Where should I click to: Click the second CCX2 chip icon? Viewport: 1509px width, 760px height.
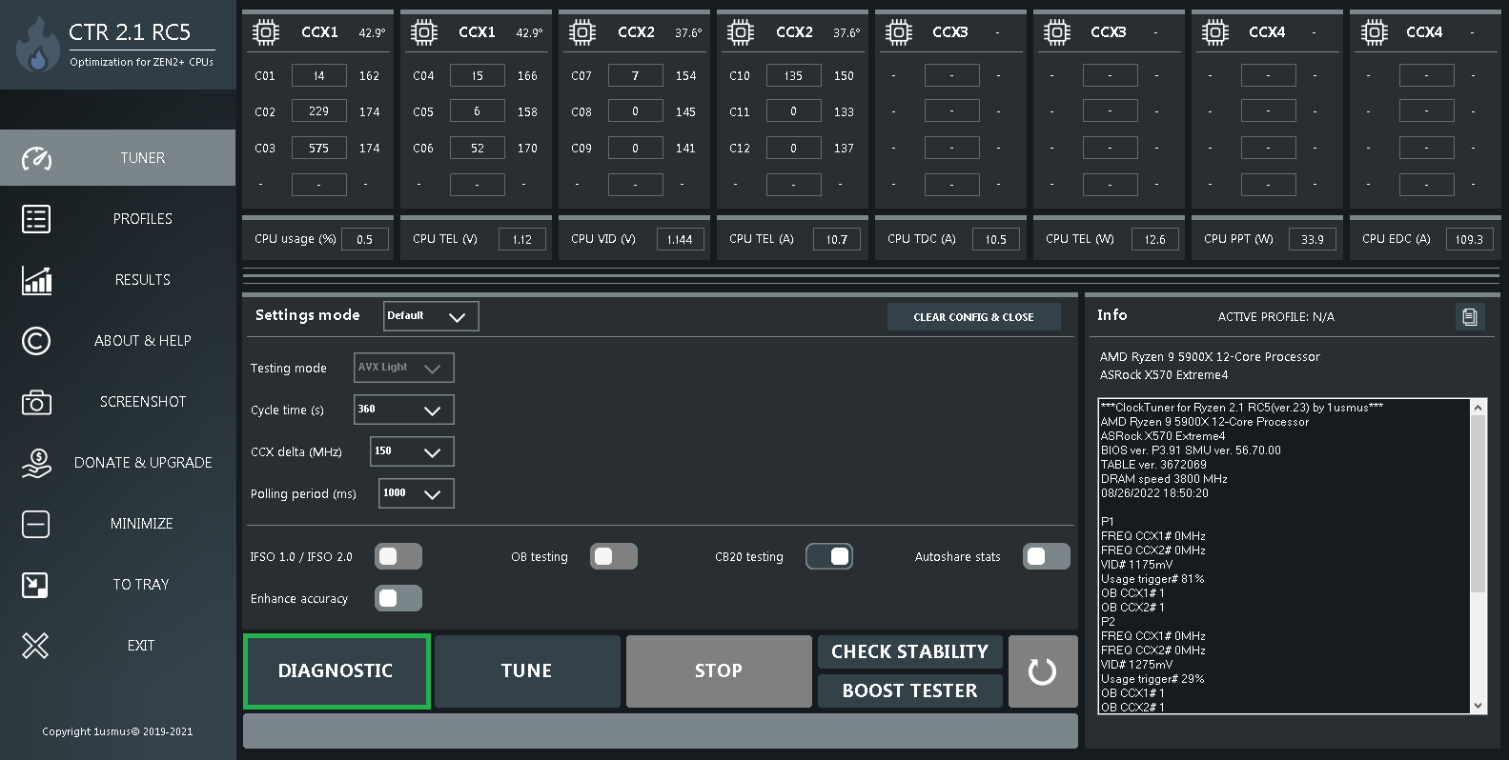(x=740, y=32)
